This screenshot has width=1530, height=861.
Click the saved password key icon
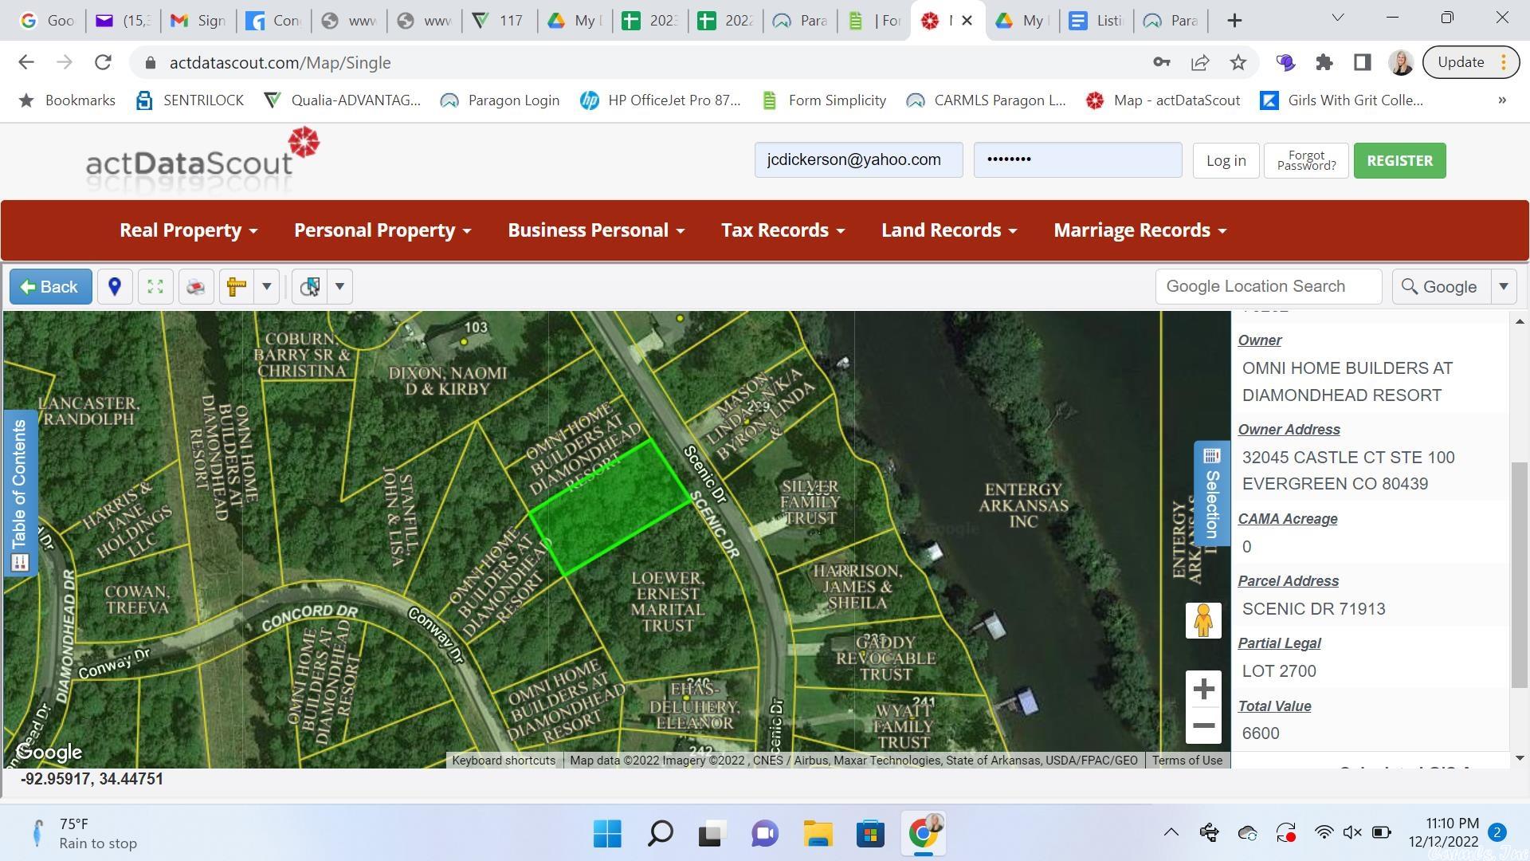[1161, 62]
